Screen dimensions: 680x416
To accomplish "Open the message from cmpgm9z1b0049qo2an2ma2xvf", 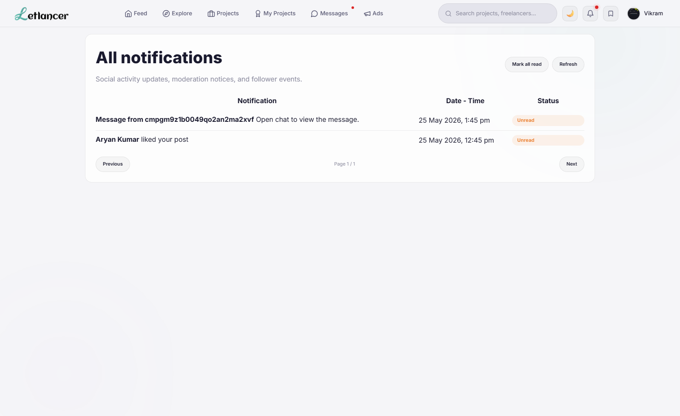I will click(227, 120).
